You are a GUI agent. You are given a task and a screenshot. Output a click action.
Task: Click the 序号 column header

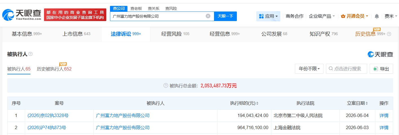coord(16,103)
